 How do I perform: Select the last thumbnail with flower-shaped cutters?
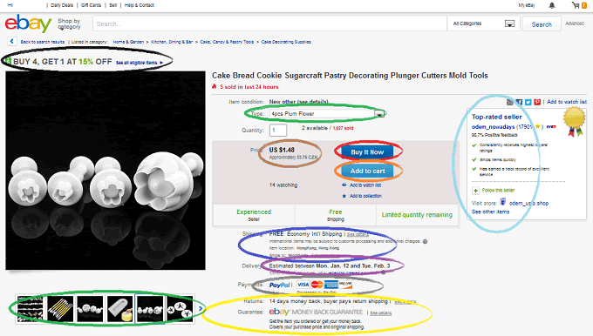pos(180,309)
